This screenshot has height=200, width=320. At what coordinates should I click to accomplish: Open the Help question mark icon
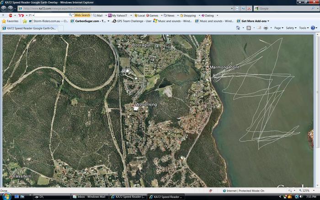[313, 28]
